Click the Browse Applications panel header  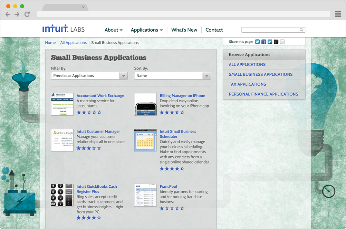pyautogui.click(x=264, y=54)
